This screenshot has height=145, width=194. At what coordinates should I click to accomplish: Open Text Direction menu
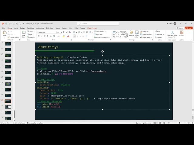(100, 31)
